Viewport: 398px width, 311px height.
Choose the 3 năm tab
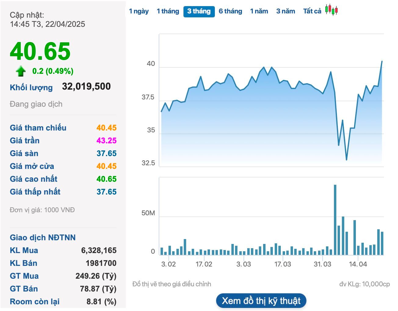(286, 11)
